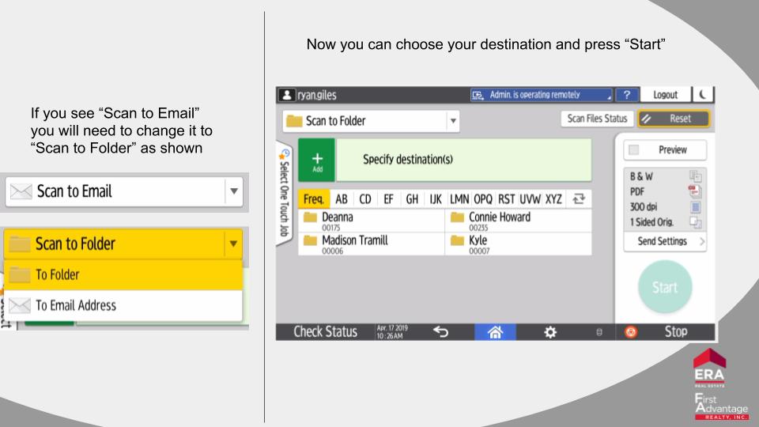759x427 pixels.
Task: Switch to the Freq. tab
Action: pos(314,199)
